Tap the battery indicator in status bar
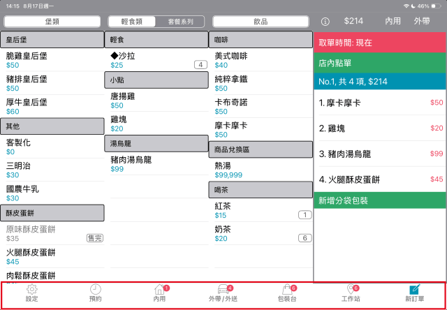Image resolution: width=447 pixels, height=310 pixels. [x=436, y=6]
